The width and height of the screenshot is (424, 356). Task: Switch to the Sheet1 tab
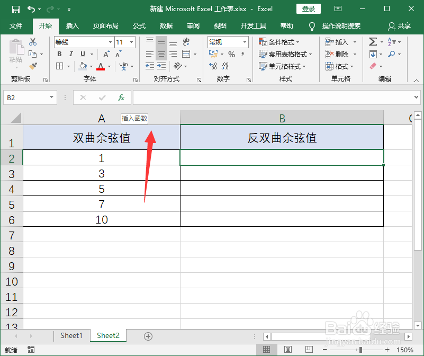point(71,335)
